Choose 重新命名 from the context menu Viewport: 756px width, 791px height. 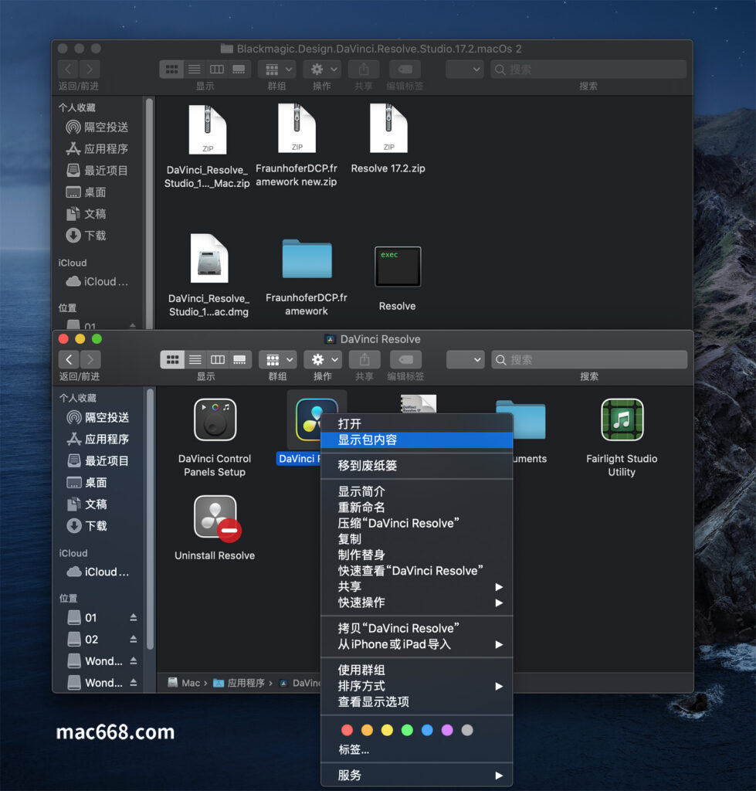coord(416,508)
